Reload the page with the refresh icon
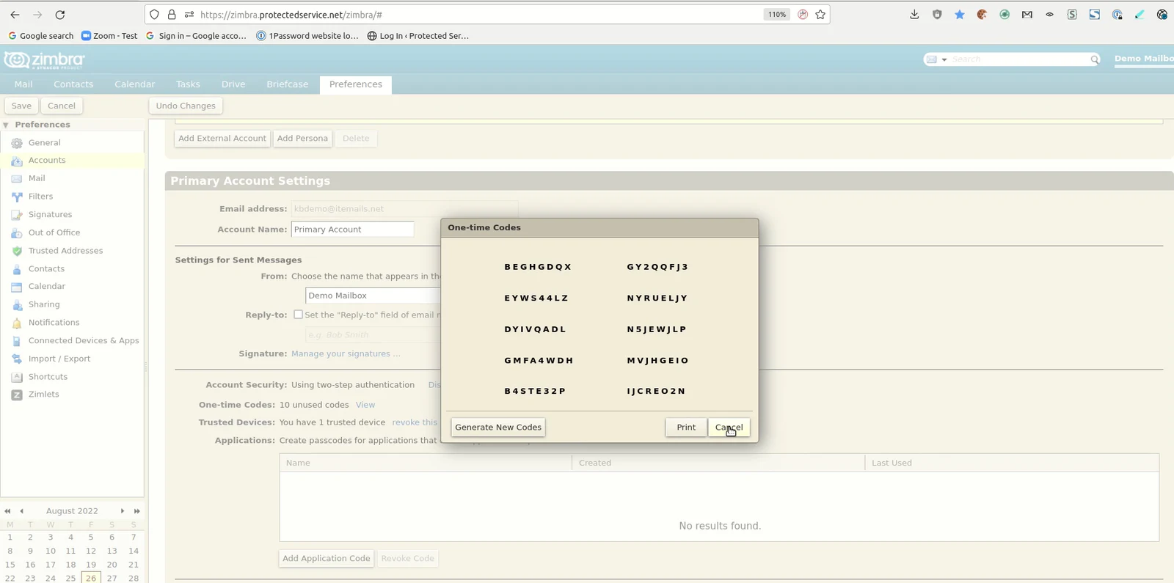 pyautogui.click(x=60, y=15)
